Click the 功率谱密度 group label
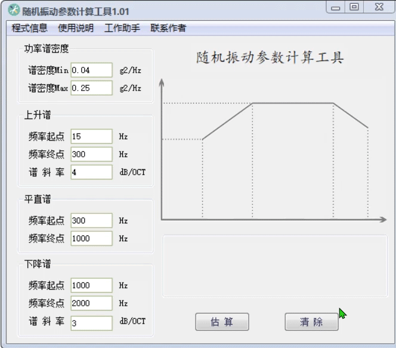396x348 pixels. [x=47, y=48]
